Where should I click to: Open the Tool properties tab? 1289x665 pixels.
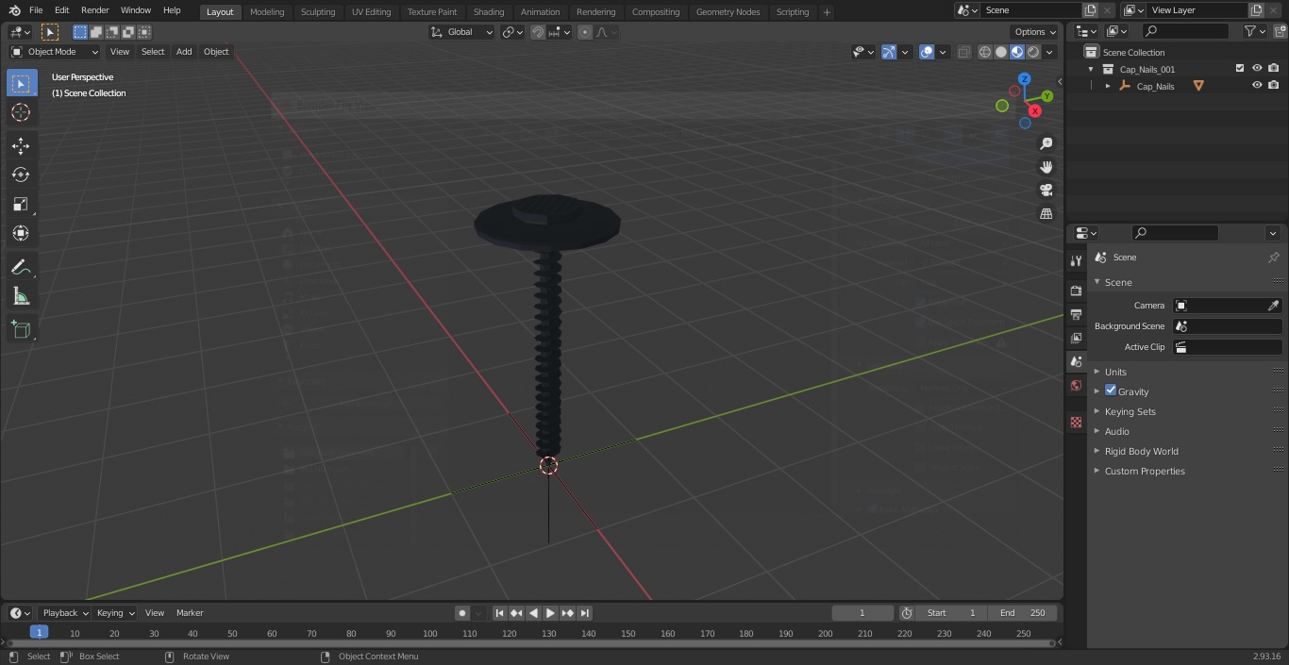coord(1076,260)
